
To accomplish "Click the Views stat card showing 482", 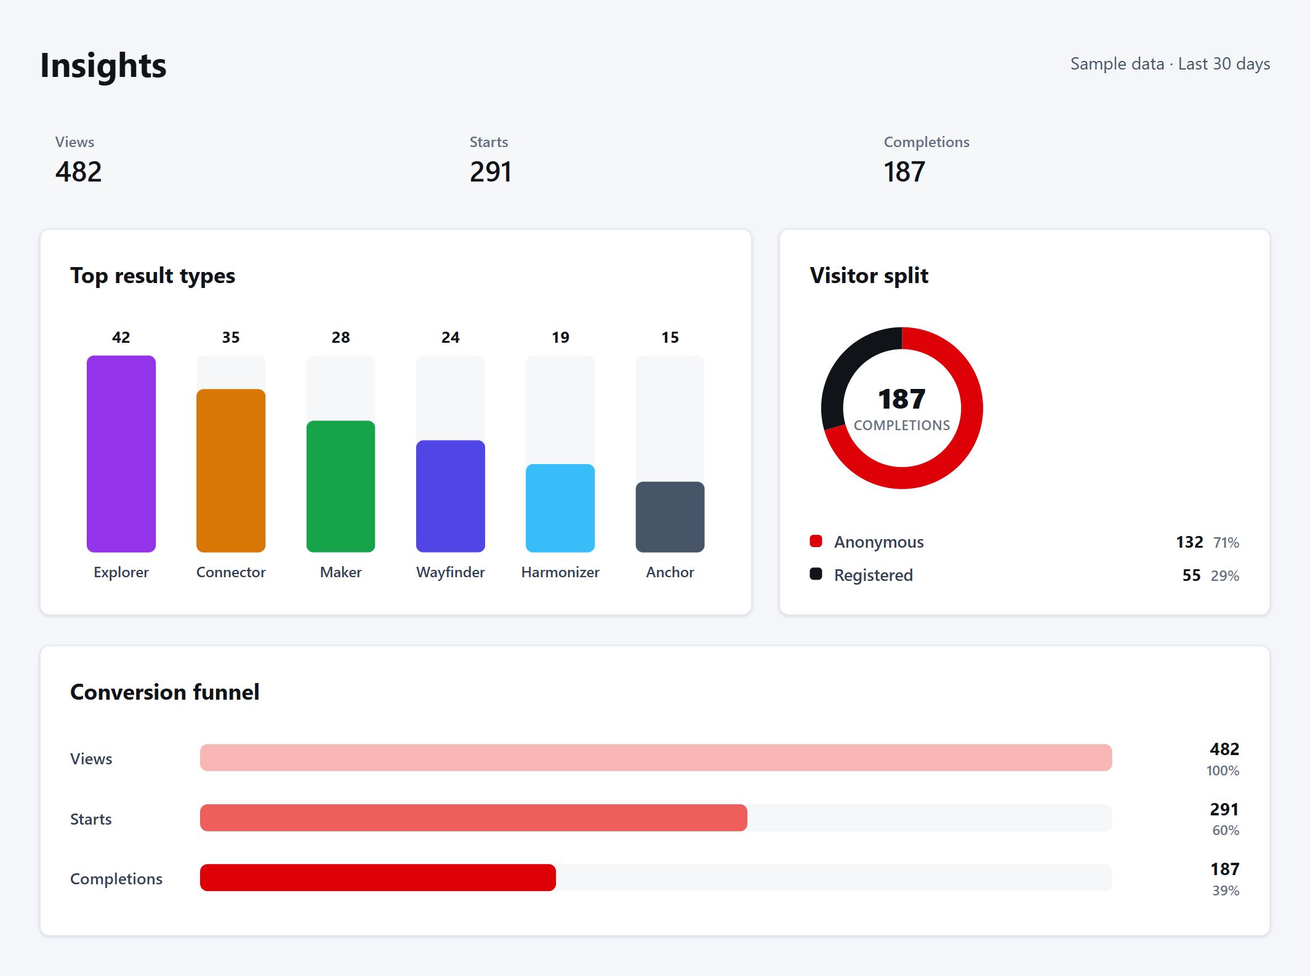I will tap(241, 158).
